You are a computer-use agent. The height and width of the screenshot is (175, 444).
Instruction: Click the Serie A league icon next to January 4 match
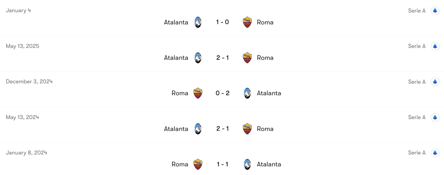click(435, 10)
